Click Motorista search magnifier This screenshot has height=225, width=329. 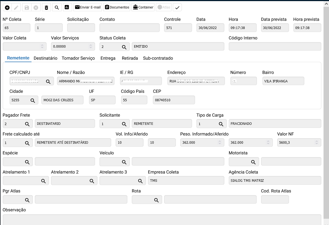click(x=253, y=162)
